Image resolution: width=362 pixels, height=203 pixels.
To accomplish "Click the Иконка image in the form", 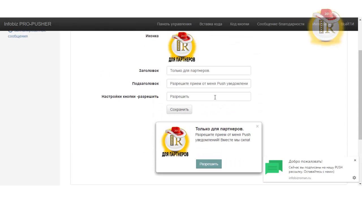I will click(182, 47).
